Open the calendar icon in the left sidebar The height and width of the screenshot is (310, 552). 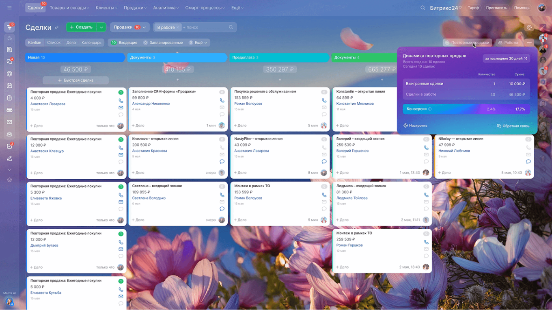[x=9, y=86]
